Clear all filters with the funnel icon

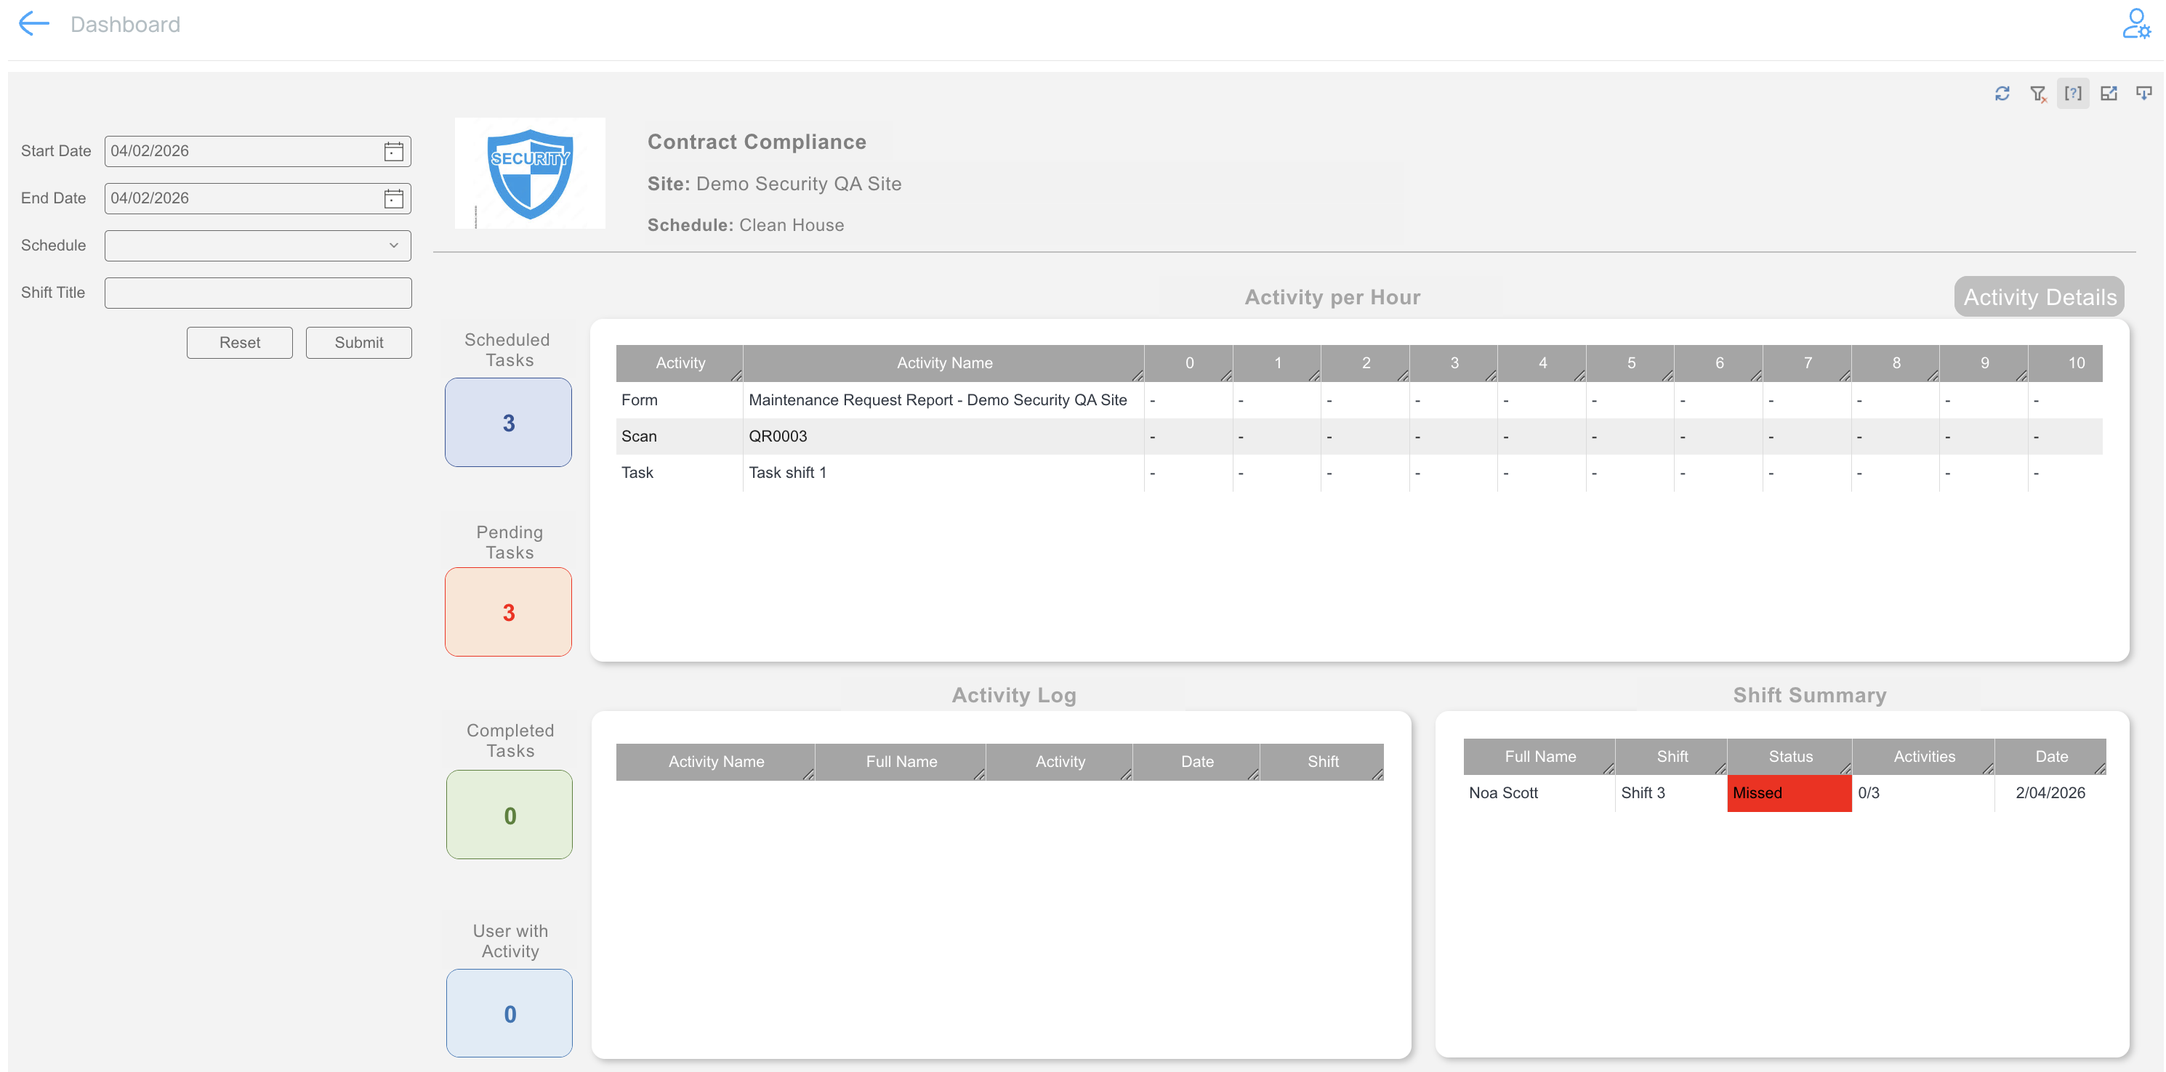(2037, 93)
